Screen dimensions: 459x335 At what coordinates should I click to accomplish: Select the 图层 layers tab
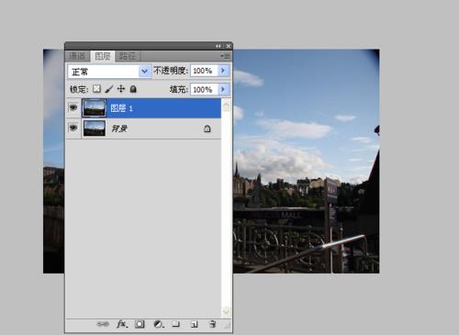pyautogui.click(x=103, y=56)
